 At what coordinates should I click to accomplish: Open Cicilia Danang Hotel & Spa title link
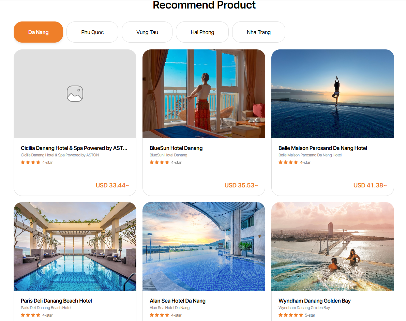74,148
